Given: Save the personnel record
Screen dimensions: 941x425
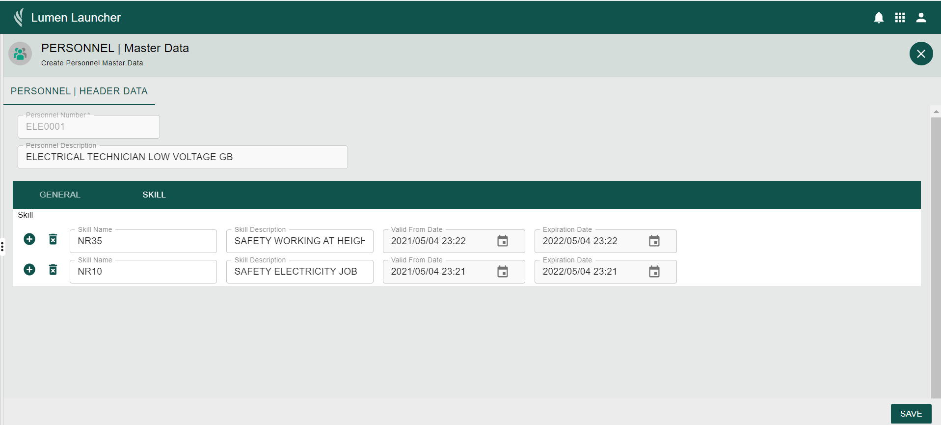Looking at the screenshot, I should (911, 414).
